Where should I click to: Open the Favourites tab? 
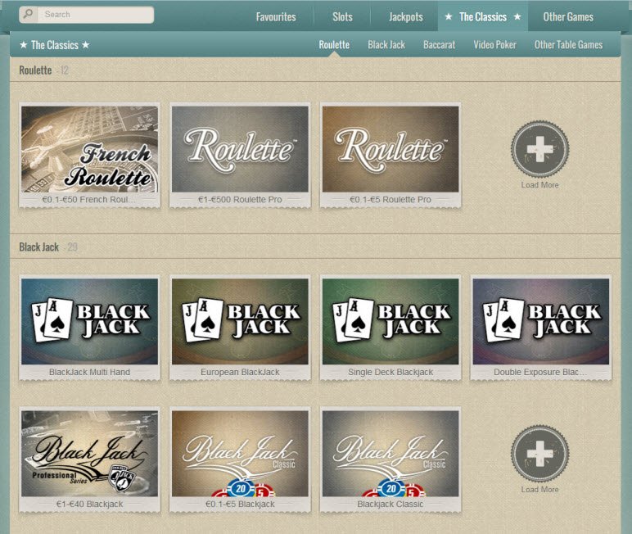(276, 17)
